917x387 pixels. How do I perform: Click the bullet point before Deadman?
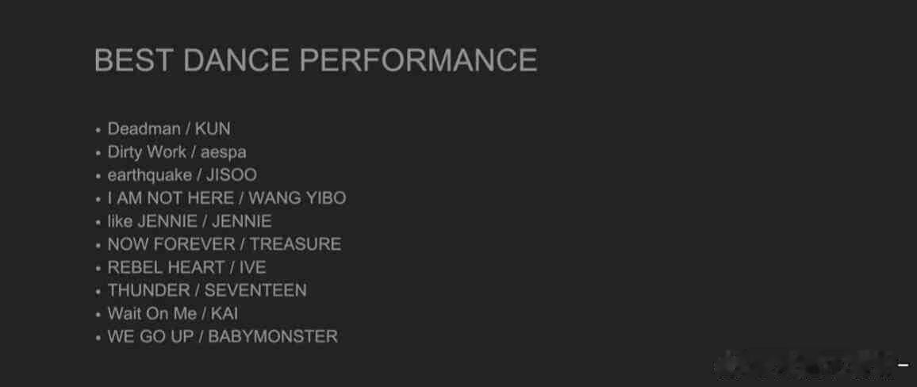coord(98,129)
